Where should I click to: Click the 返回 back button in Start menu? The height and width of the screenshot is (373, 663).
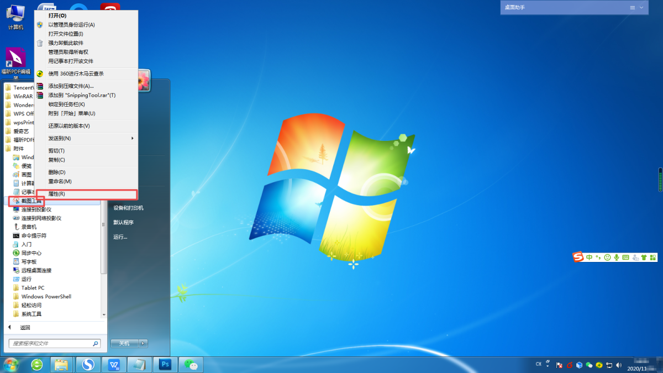25,328
